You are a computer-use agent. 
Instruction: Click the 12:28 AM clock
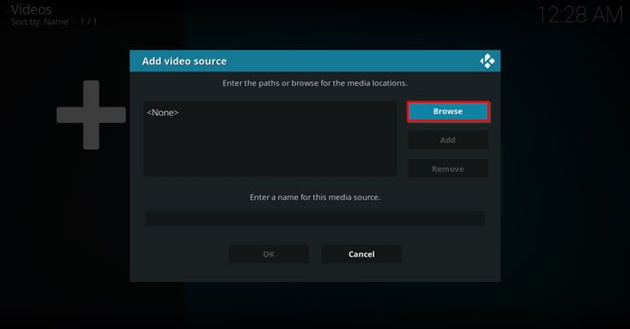pyautogui.click(x=579, y=15)
